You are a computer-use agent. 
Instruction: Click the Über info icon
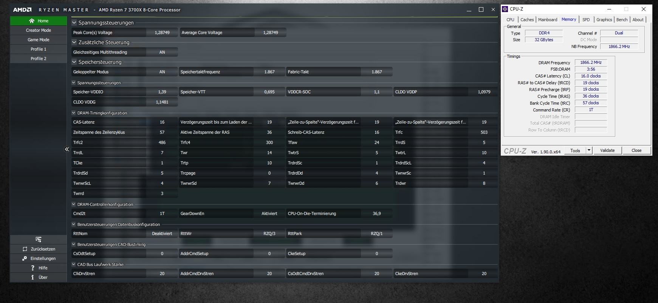(x=33, y=277)
